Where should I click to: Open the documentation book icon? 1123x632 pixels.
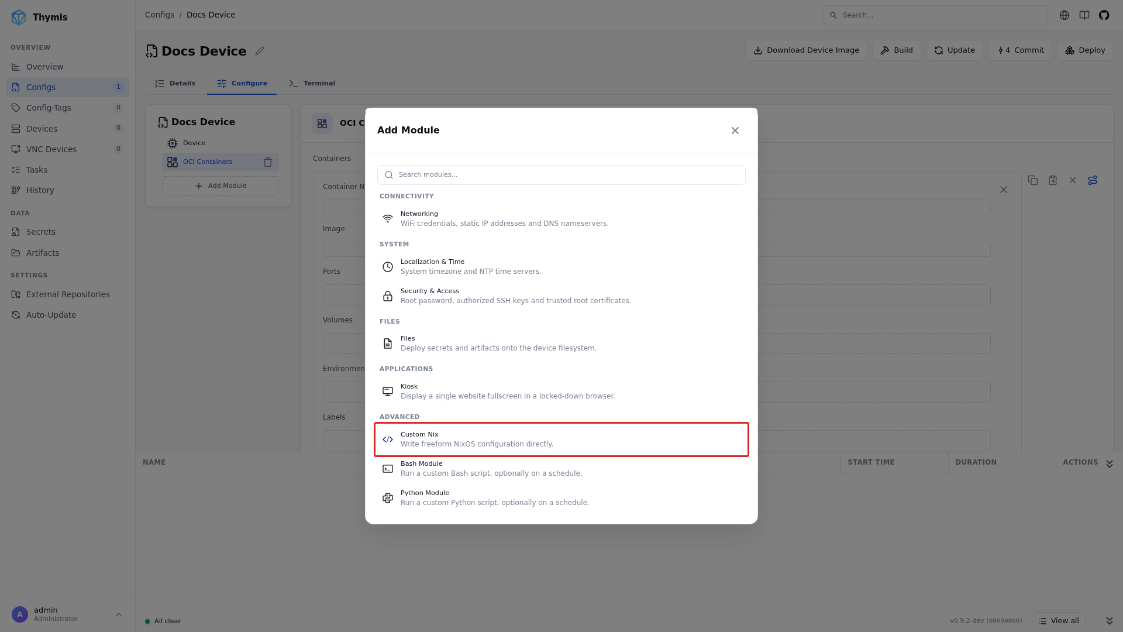1084,15
